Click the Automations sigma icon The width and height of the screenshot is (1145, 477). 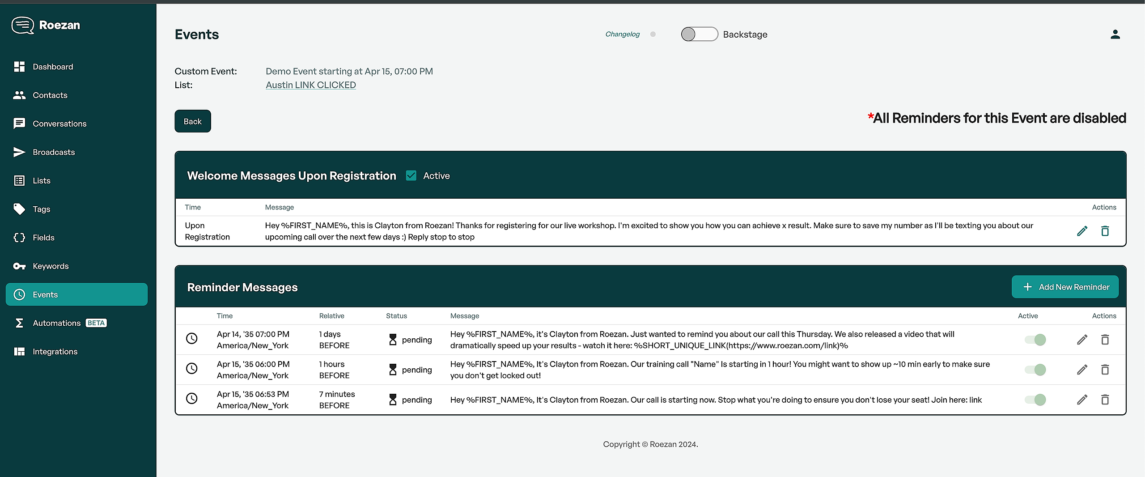[x=19, y=323]
